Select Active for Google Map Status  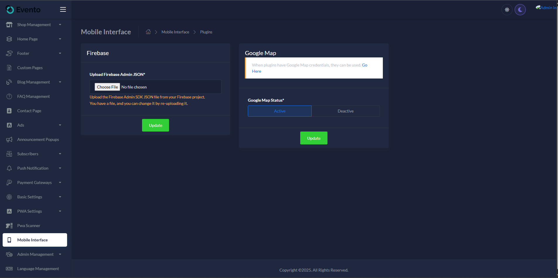279,111
